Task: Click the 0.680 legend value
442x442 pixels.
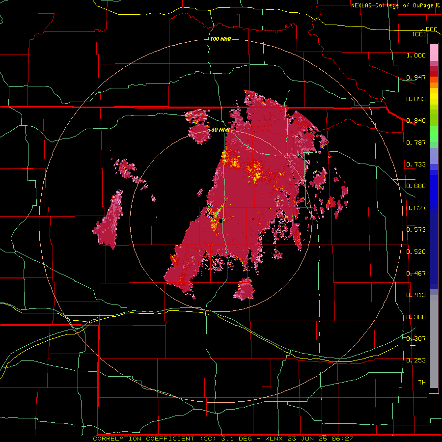Action: 416,186
